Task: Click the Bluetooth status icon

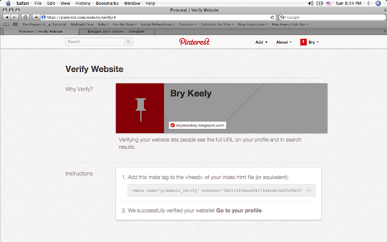Action: coord(368,3)
